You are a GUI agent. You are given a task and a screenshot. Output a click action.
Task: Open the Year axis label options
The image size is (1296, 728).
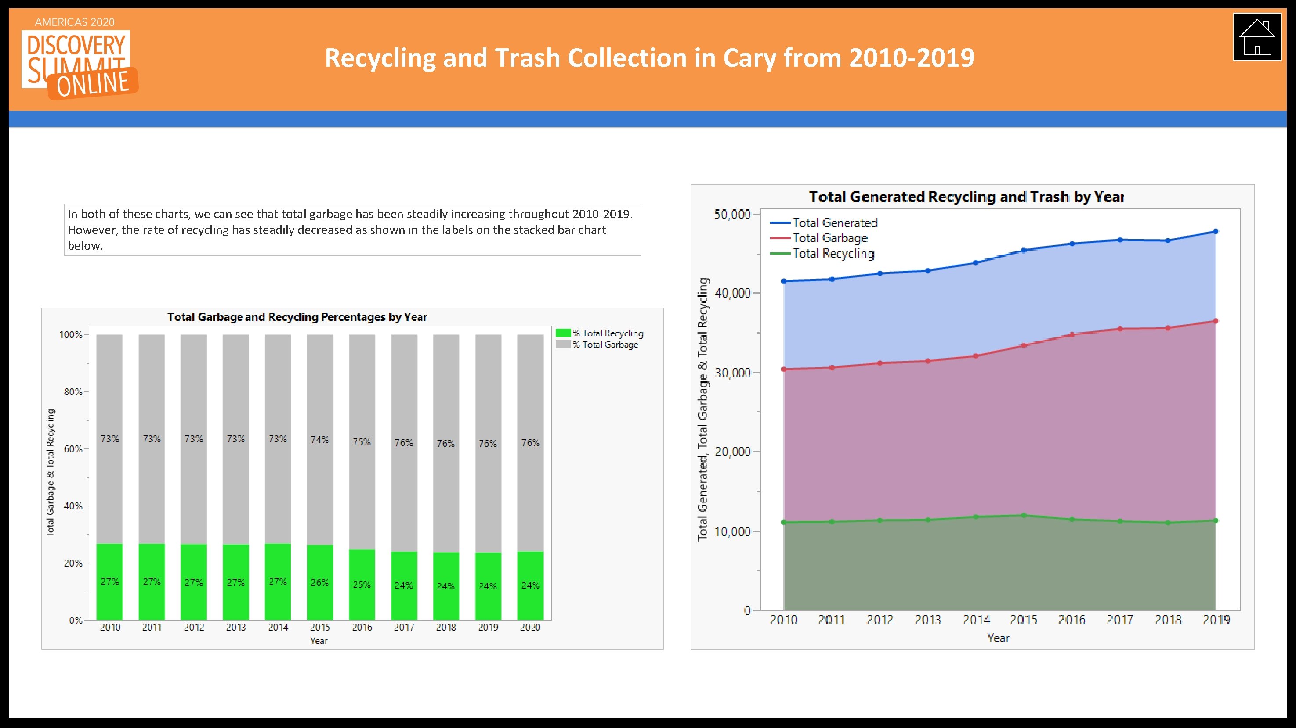coord(999,637)
